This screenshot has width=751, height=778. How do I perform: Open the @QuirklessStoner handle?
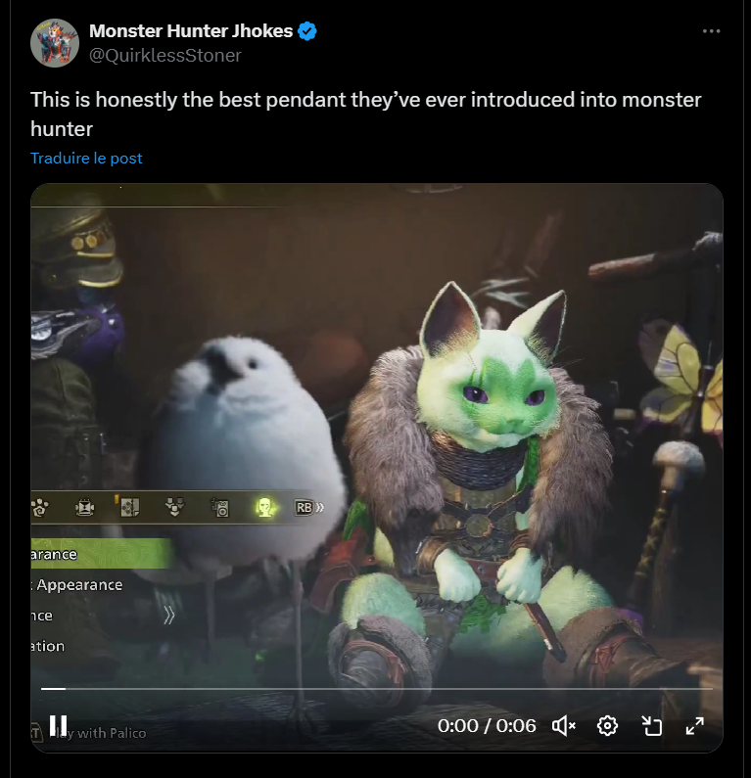164,56
